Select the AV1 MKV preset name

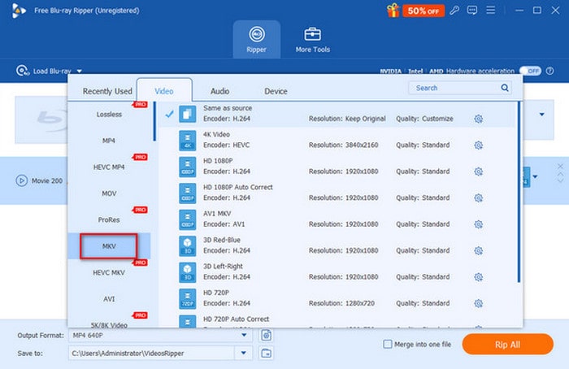[217, 213]
